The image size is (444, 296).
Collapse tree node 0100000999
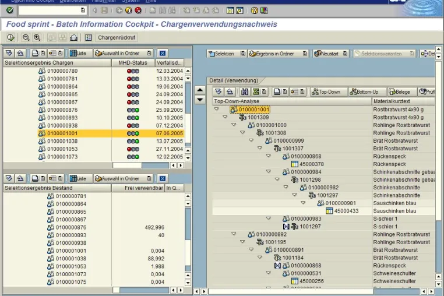click(x=251, y=140)
